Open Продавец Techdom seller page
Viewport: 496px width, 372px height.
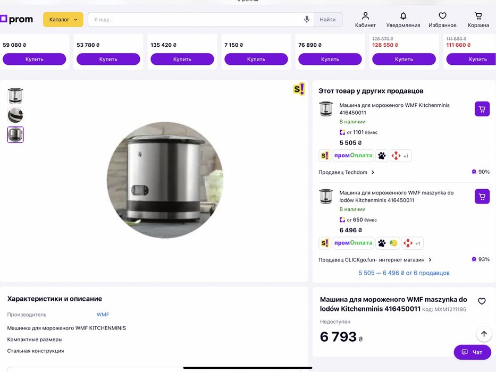[x=347, y=172]
